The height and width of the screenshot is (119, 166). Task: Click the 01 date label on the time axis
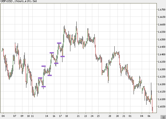click(x=130, y=116)
